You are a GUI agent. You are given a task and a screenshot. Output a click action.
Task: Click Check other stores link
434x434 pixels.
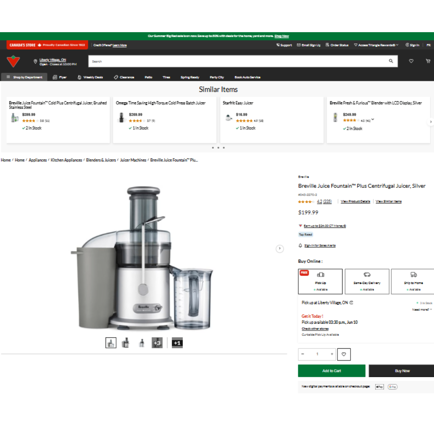tap(315, 329)
